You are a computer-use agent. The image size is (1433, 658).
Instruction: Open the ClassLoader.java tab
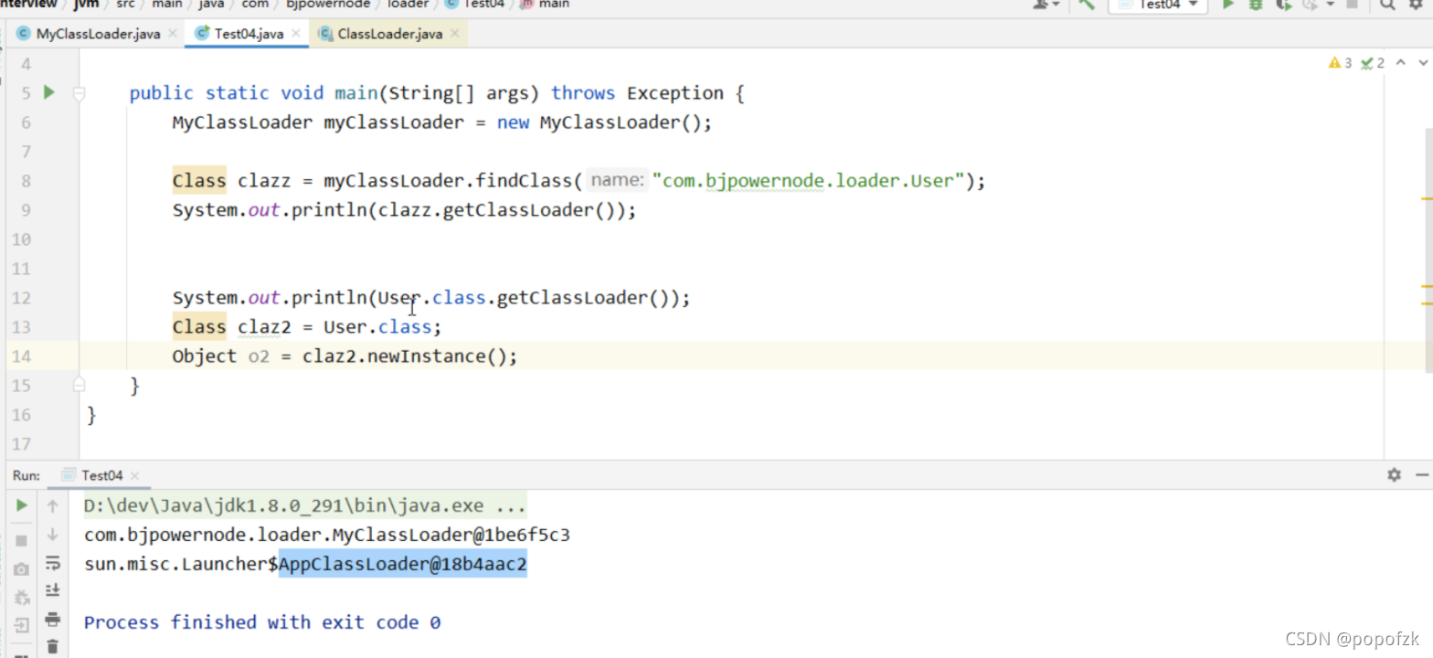tap(389, 34)
